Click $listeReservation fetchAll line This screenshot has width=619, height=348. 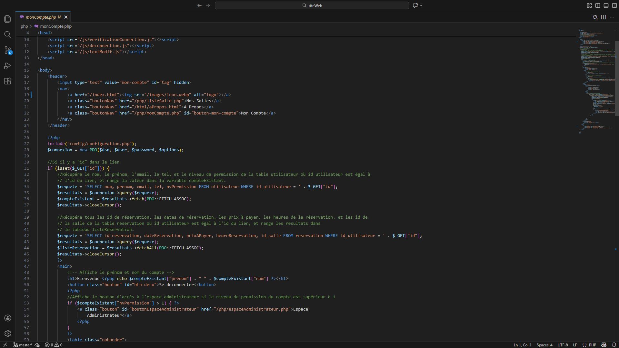(x=130, y=248)
